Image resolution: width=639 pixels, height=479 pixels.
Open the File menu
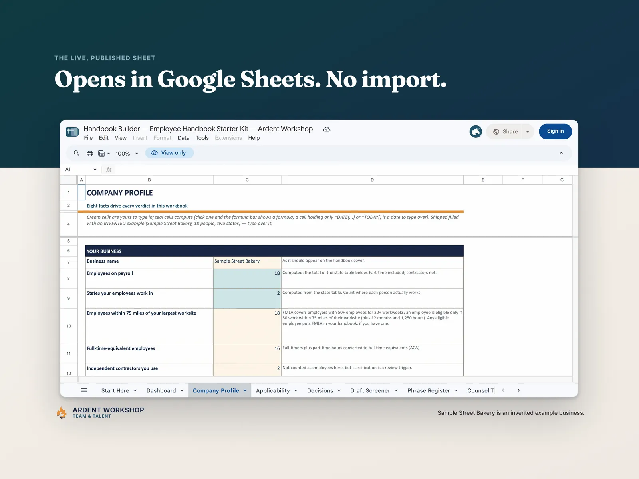pyautogui.click(x=88, y=138)
